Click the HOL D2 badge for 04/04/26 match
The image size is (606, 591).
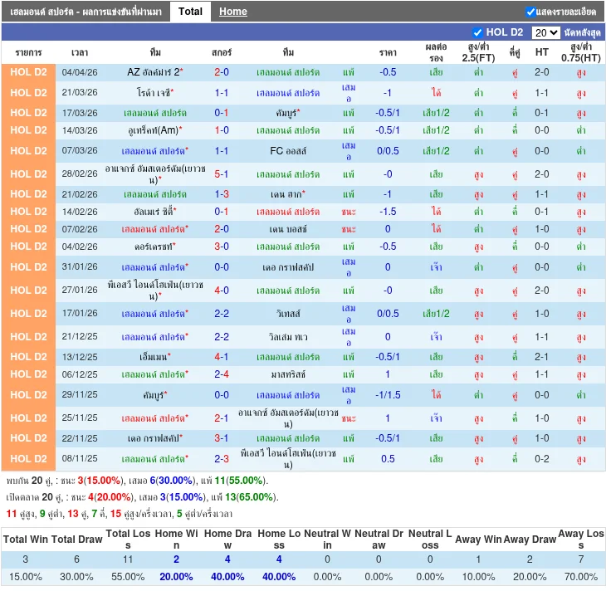[29, 72]
